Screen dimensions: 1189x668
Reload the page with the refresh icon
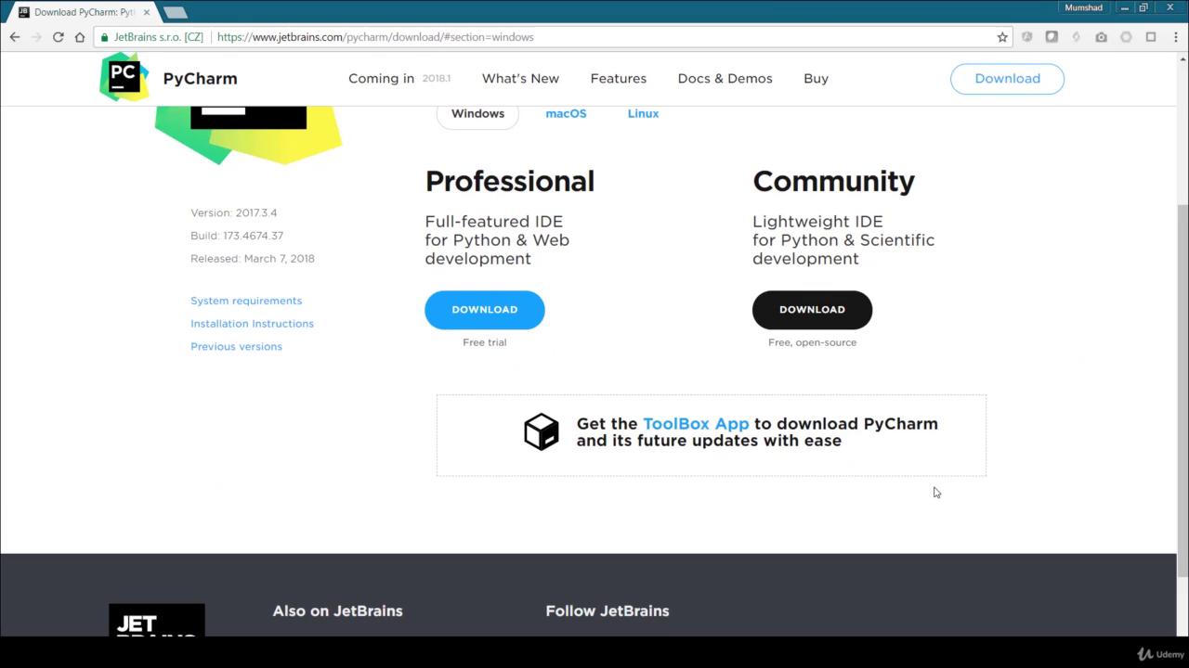pos(58,37)
